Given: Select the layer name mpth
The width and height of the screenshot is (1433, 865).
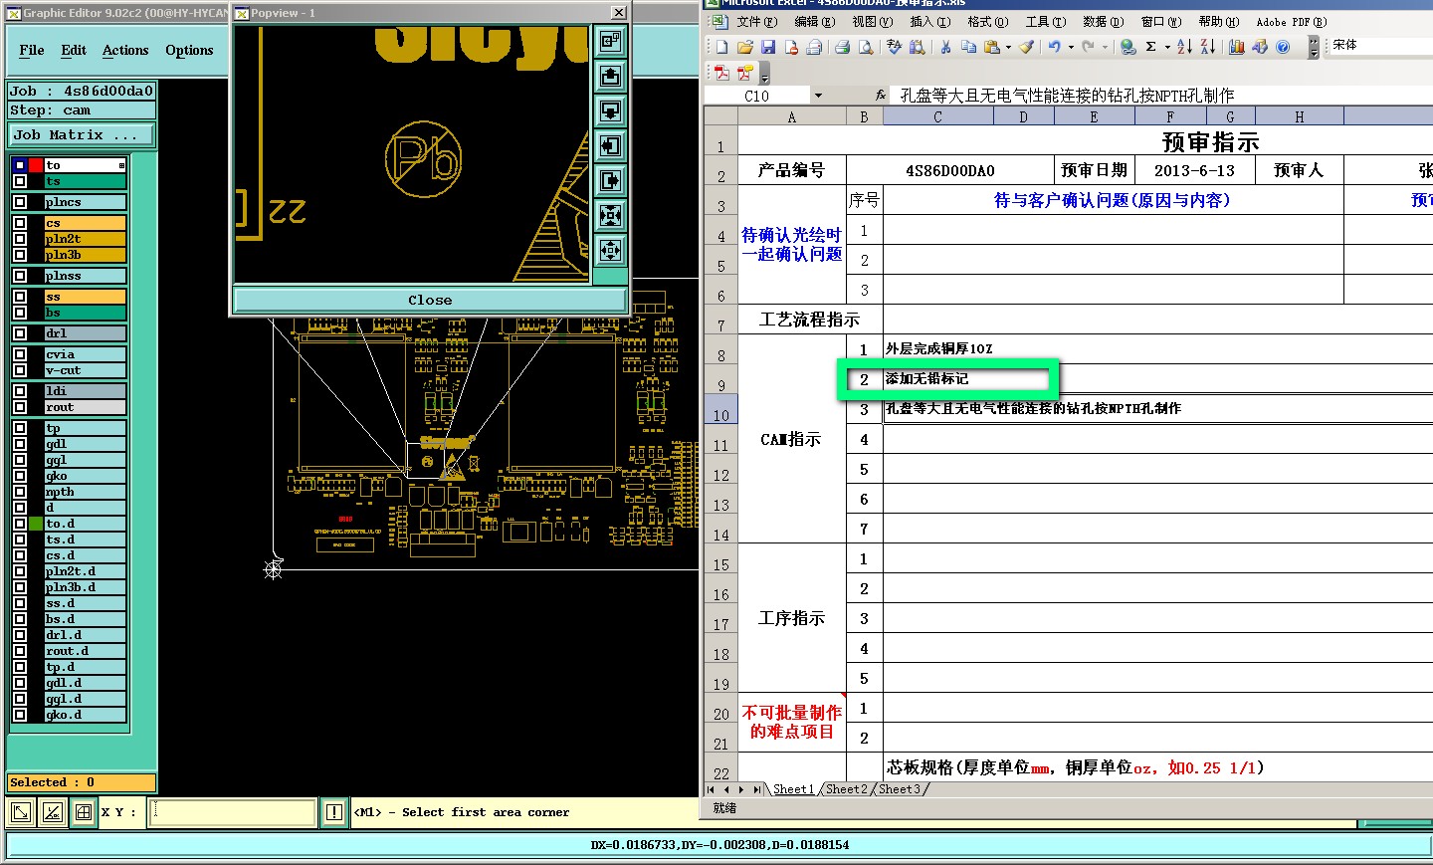Looking at the screenshot, I should [x=86, y=492].
